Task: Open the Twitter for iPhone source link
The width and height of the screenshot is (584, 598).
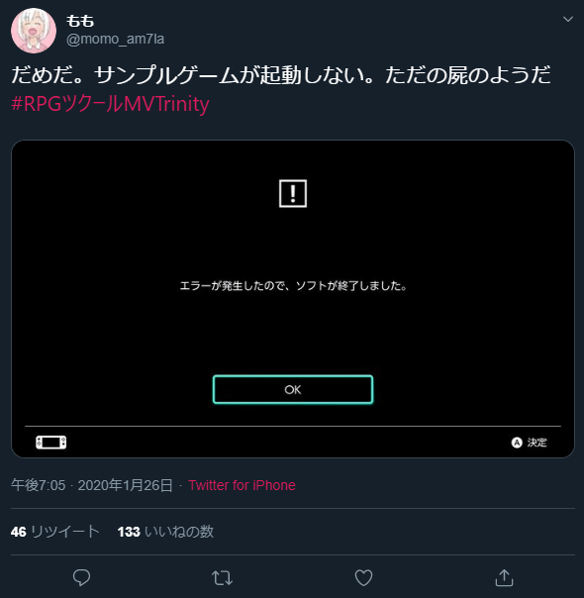Action: pyautogui.click(x=242, y=485)
